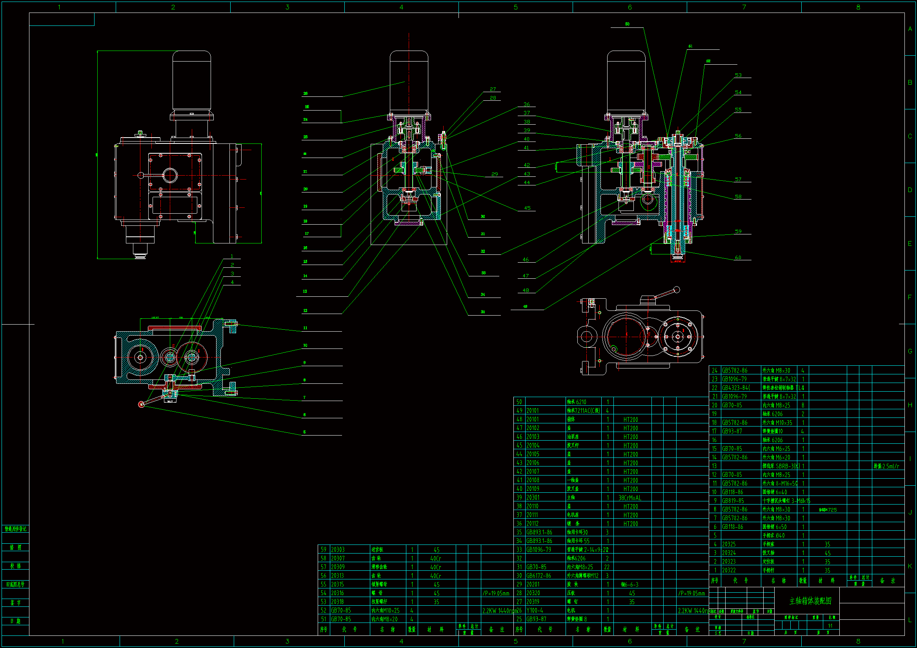Click balloon number 60 near spindle bottom
Screen dimensions: 917x648
738,258
